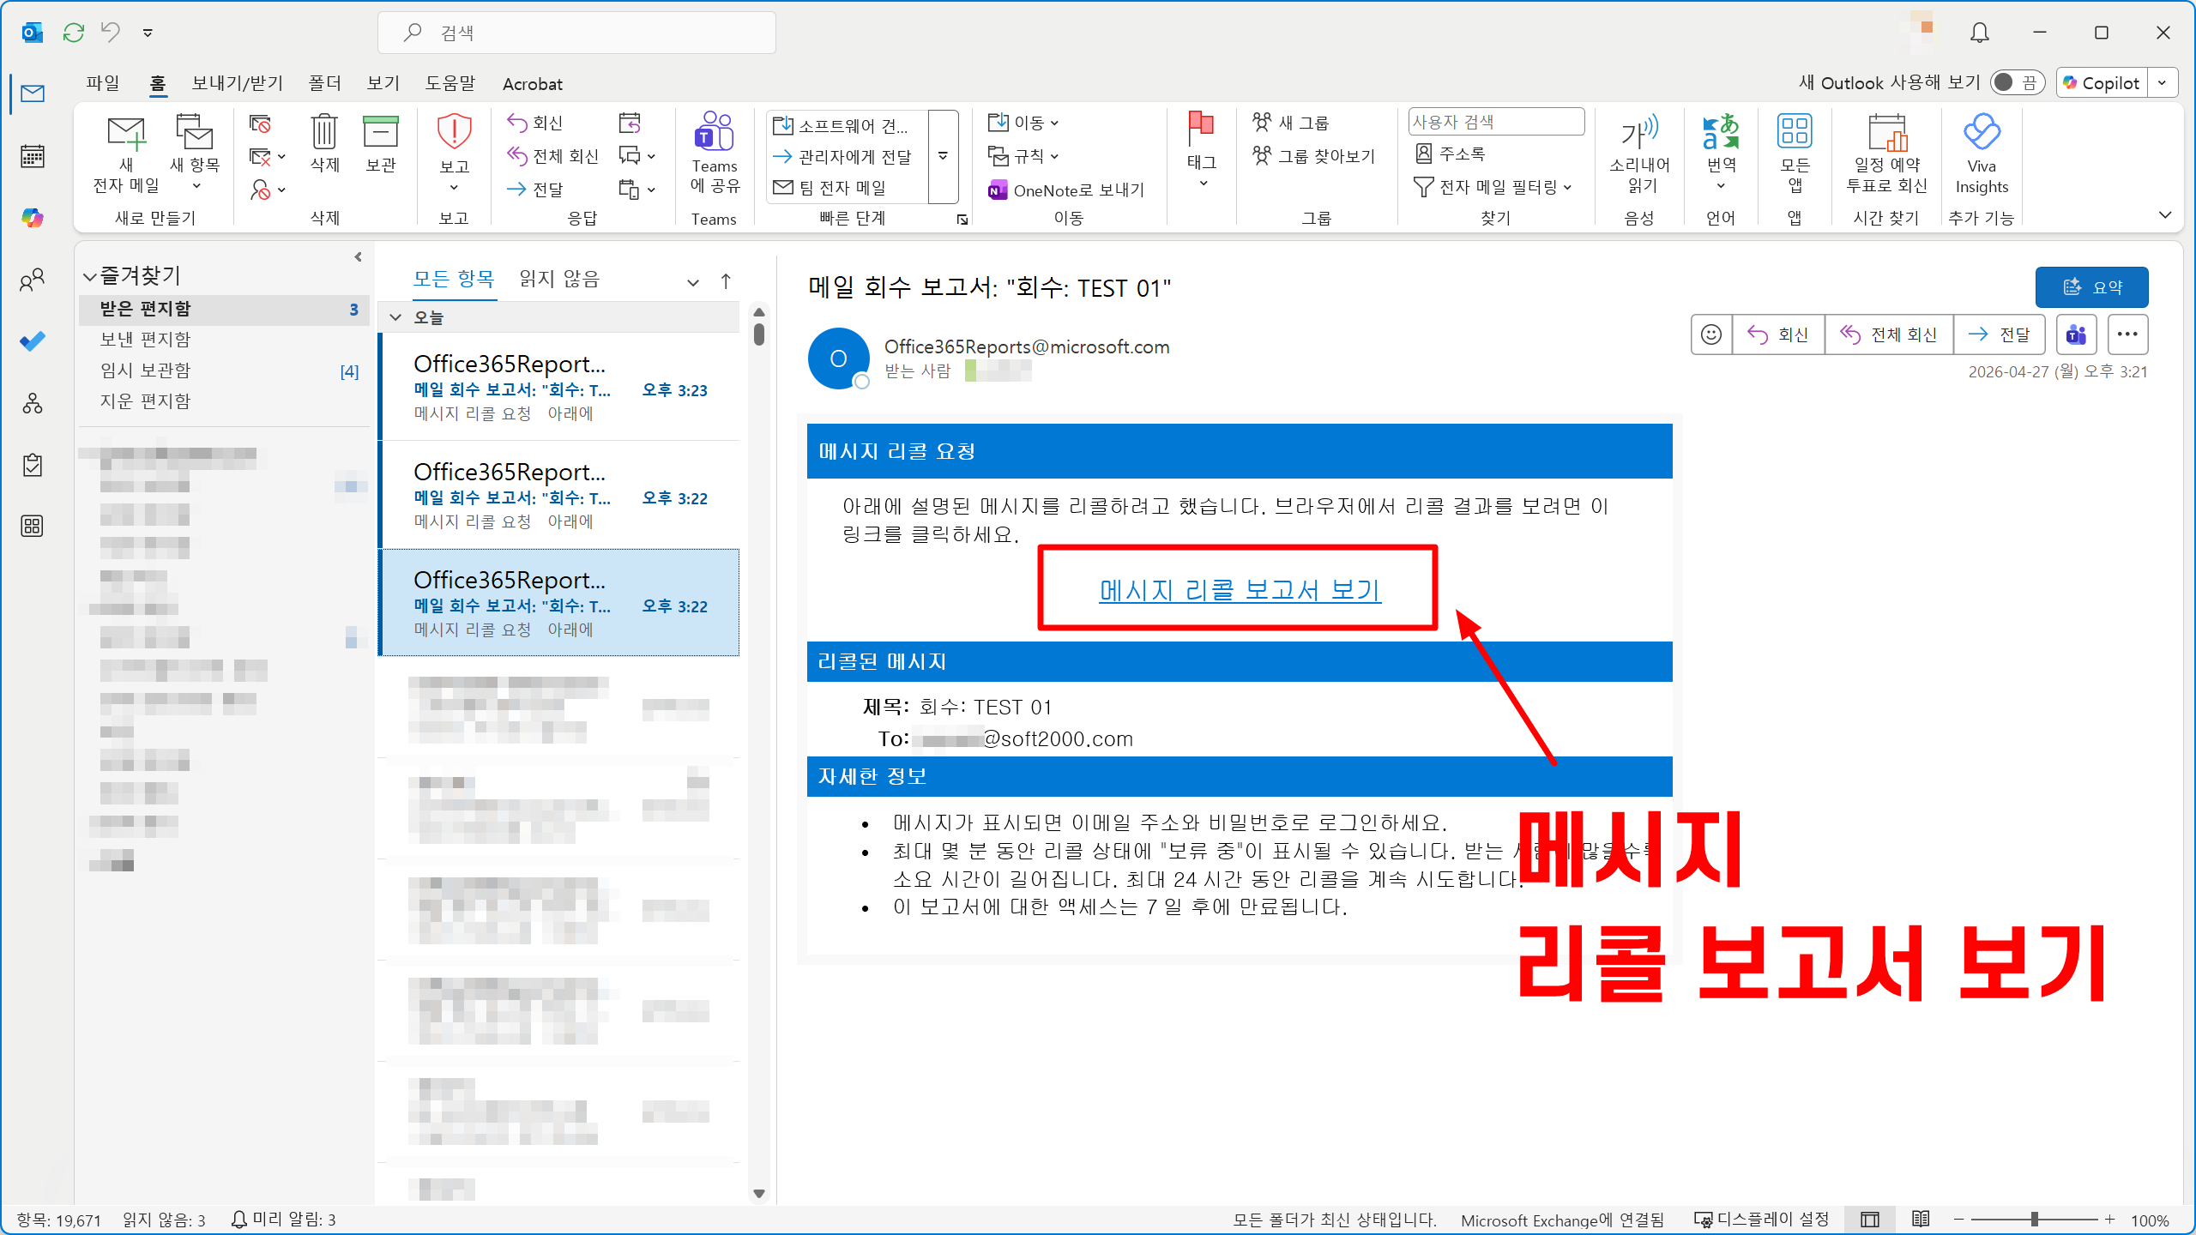Screen dimensions: 2196x1235
Task: Click the blue Summarize button
Action: coord(2091,287)
